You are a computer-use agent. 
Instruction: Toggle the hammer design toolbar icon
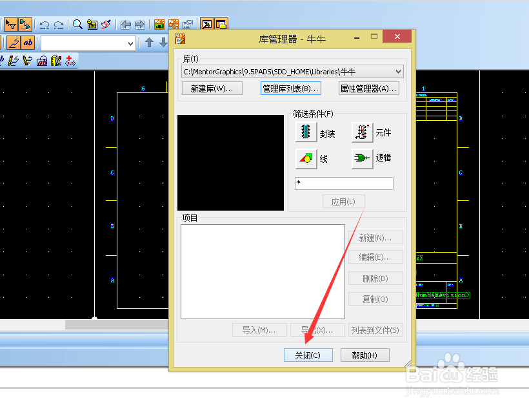click(x=207, y=25)
